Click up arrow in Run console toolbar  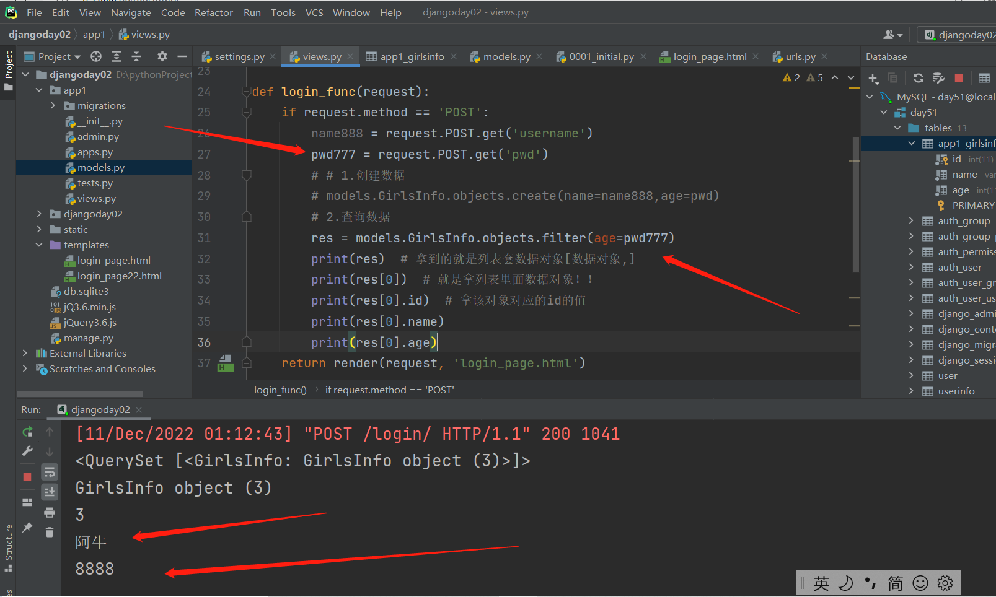coord(50,432)
